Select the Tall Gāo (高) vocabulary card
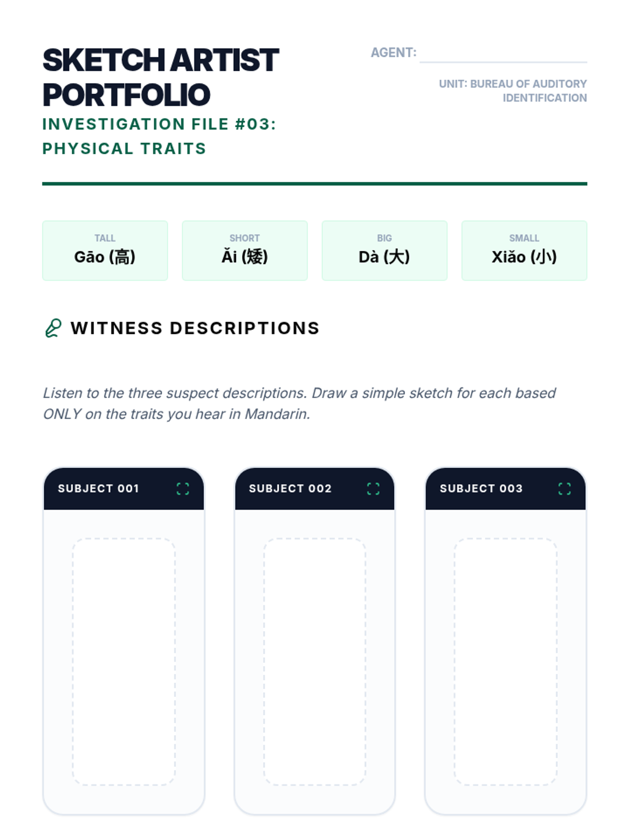 (105, 251)
